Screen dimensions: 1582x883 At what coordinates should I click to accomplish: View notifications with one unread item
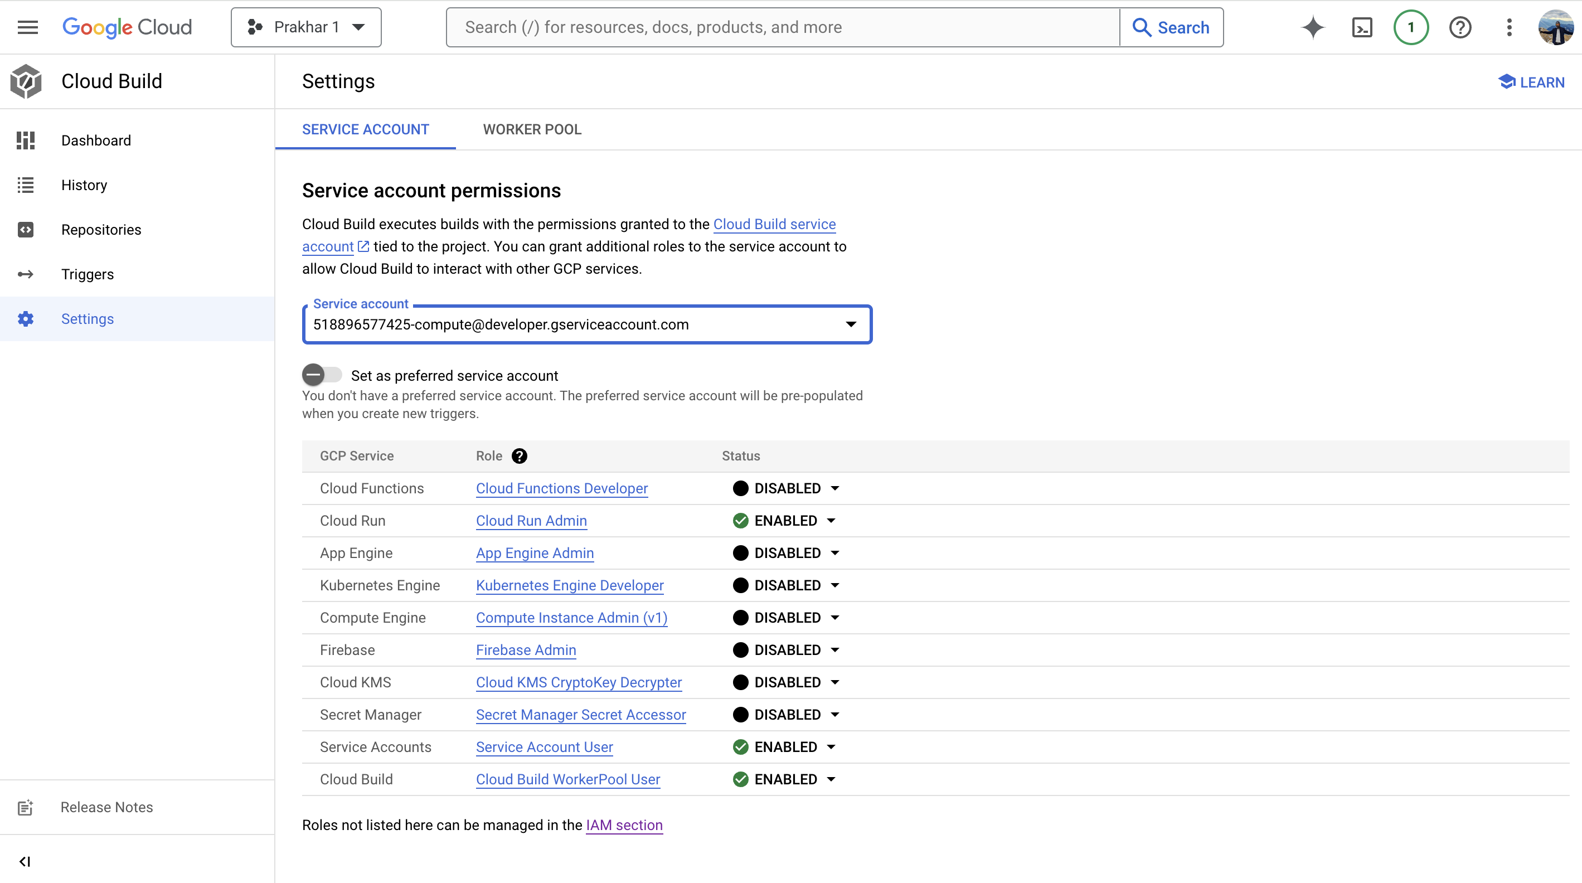pos(1411,27)
